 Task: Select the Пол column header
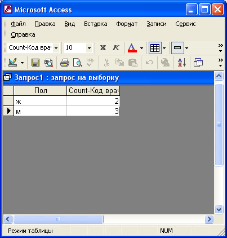coord(41,91)
